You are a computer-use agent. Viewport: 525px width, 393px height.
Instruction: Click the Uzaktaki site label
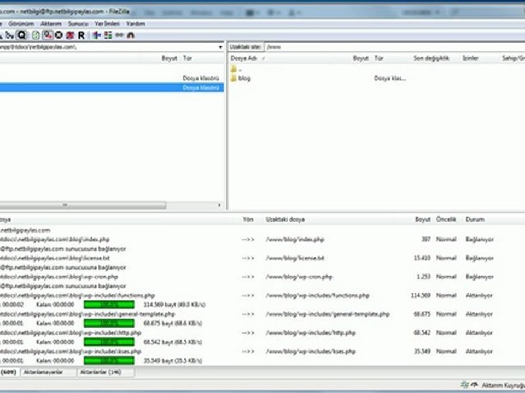click(246, 47)
